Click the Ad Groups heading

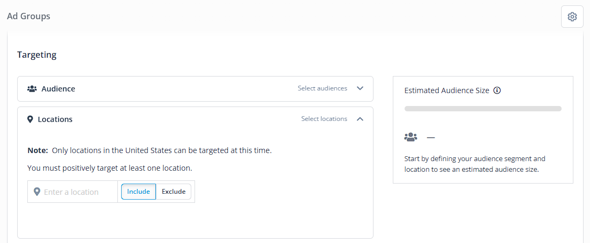point(28,16)
